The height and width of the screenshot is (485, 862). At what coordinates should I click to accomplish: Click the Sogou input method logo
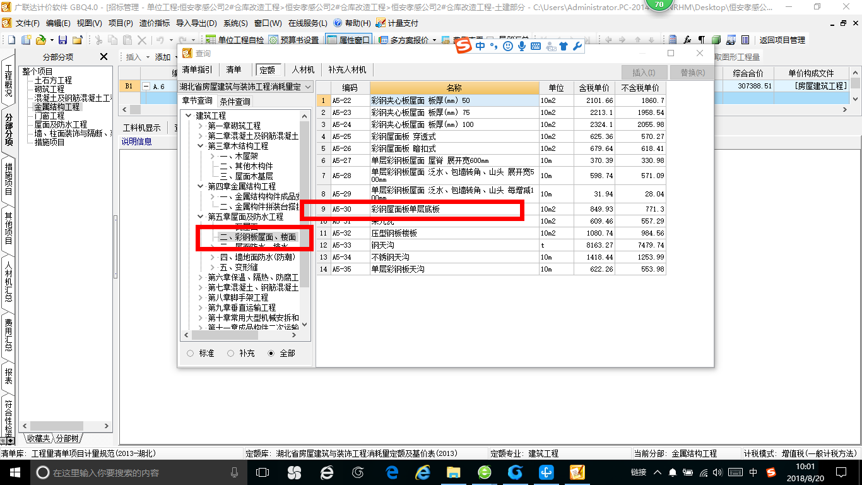click(464, 46)
